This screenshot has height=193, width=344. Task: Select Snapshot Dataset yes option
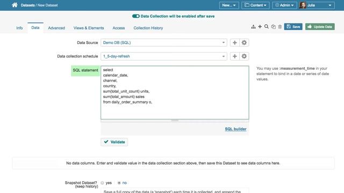pos(102,183)
